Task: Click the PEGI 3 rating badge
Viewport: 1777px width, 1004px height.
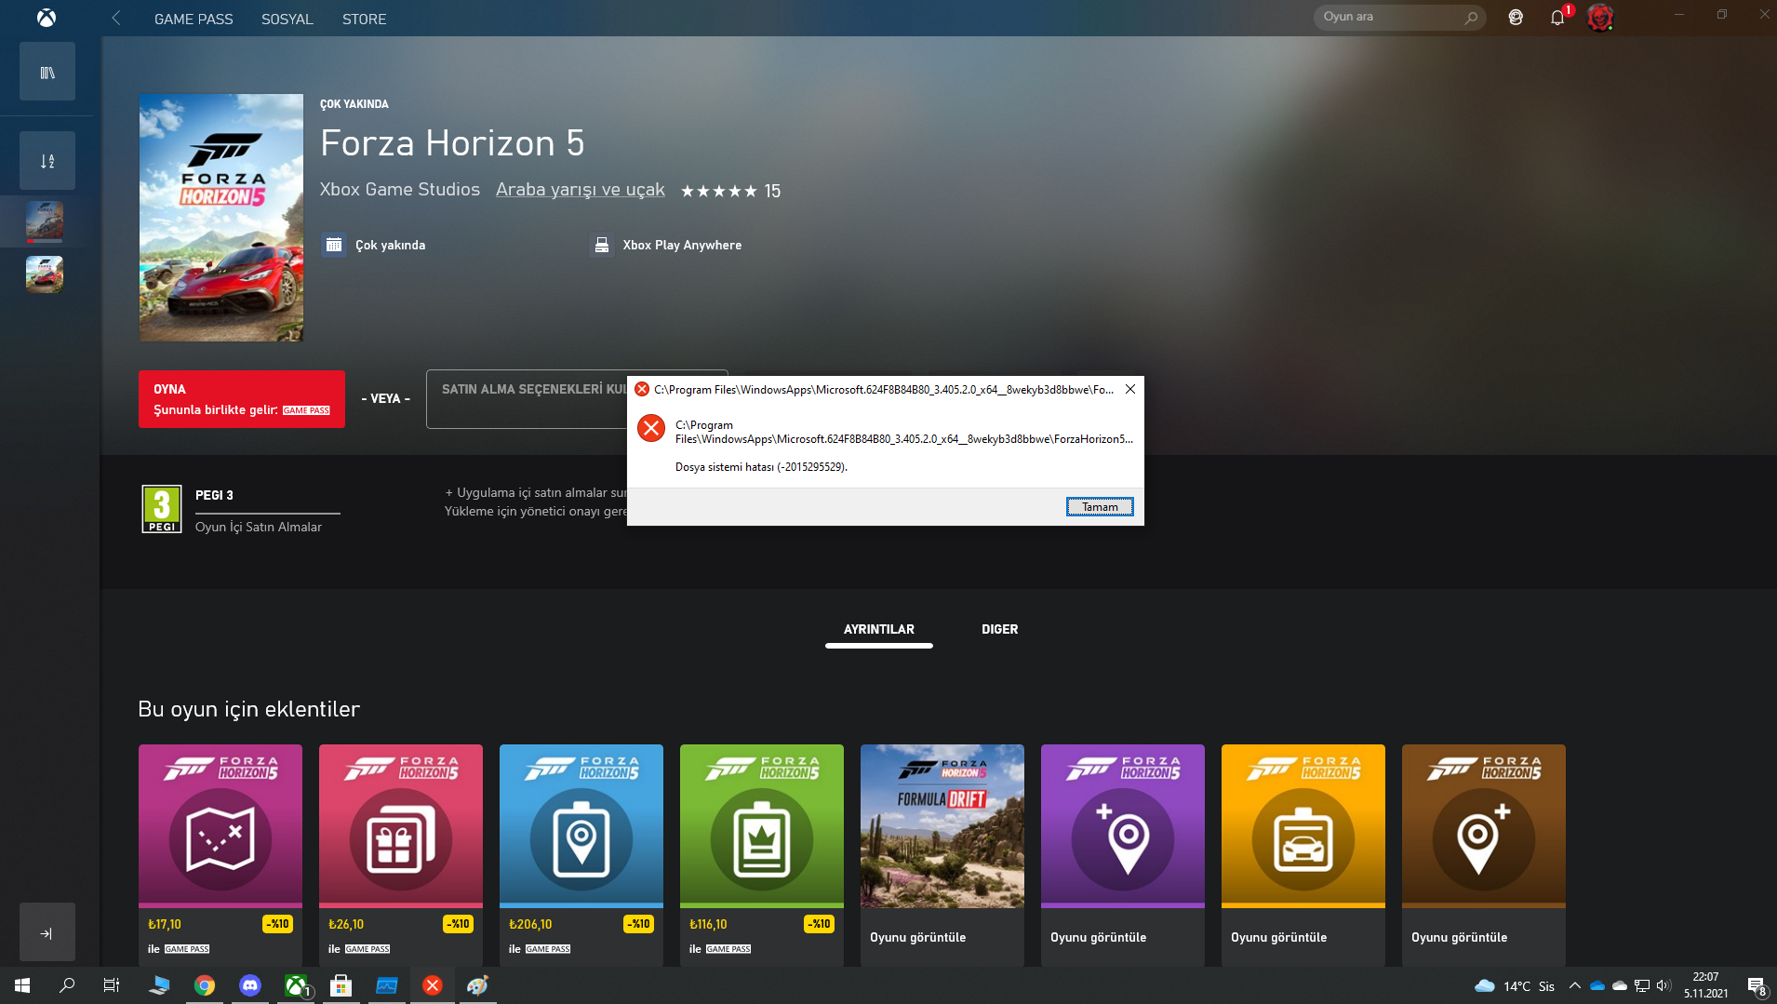Action: [x=161, y=510]
